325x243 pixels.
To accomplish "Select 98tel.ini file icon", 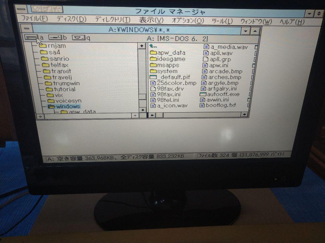I will click(153, 100).
